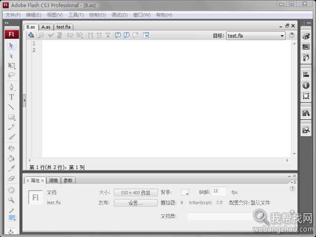Collapse between braces icon

click(90, 35)
